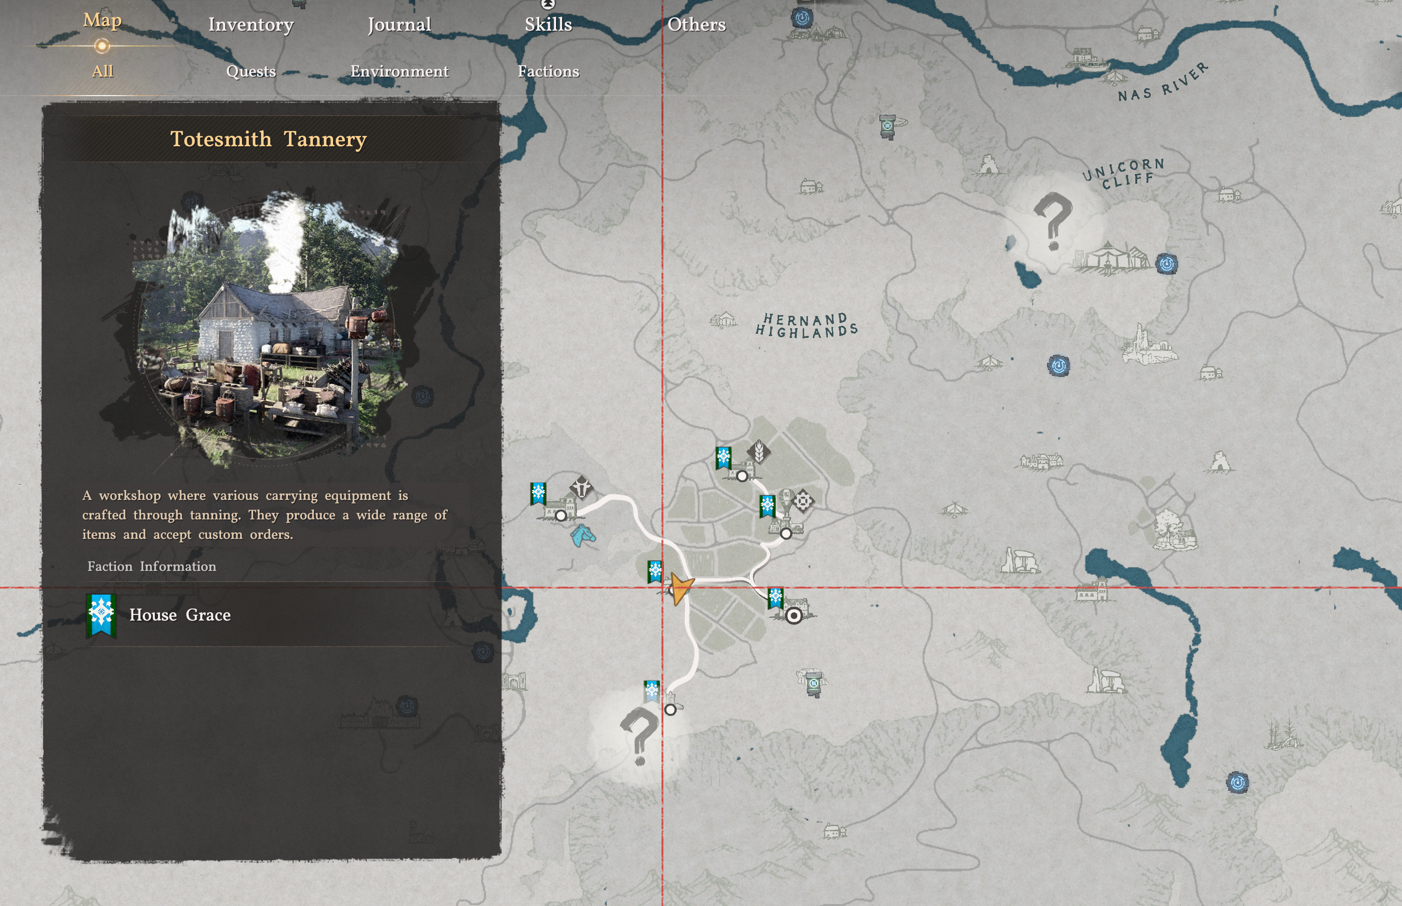
Task: Click the cattle head ranch icon
Action: (x=581, y=488)
